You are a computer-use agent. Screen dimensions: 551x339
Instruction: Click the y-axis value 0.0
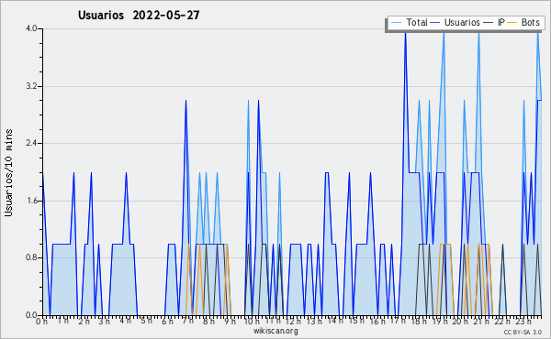point(31,315)
